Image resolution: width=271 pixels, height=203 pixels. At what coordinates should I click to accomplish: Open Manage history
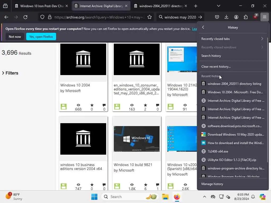coord(232,184)
